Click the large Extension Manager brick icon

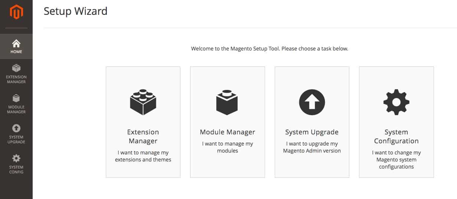pos(143,102)
